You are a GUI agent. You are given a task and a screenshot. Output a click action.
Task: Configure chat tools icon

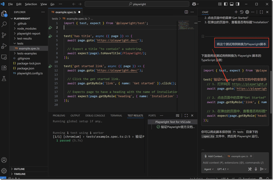250,169
